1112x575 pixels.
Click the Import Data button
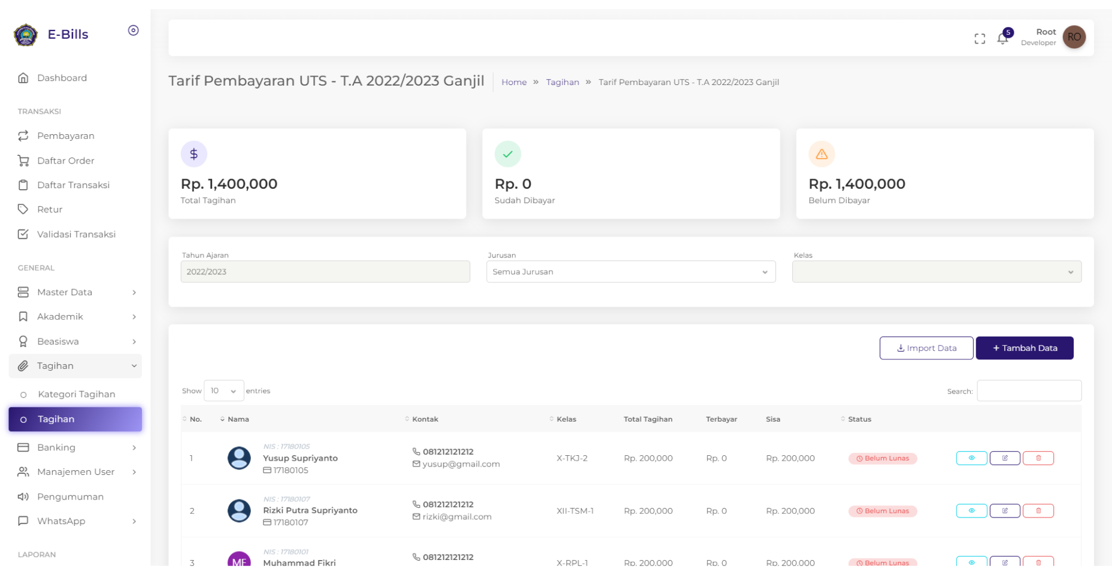pyautogui.click(x=926, y=348)
